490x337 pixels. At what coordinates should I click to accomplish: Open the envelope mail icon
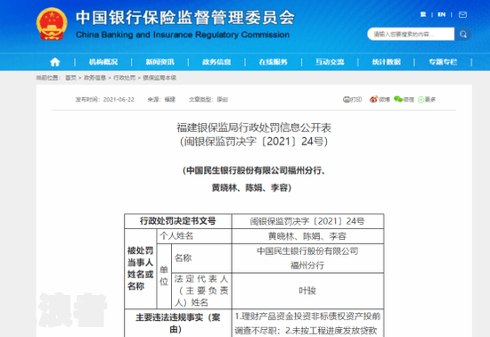point(462,14)
